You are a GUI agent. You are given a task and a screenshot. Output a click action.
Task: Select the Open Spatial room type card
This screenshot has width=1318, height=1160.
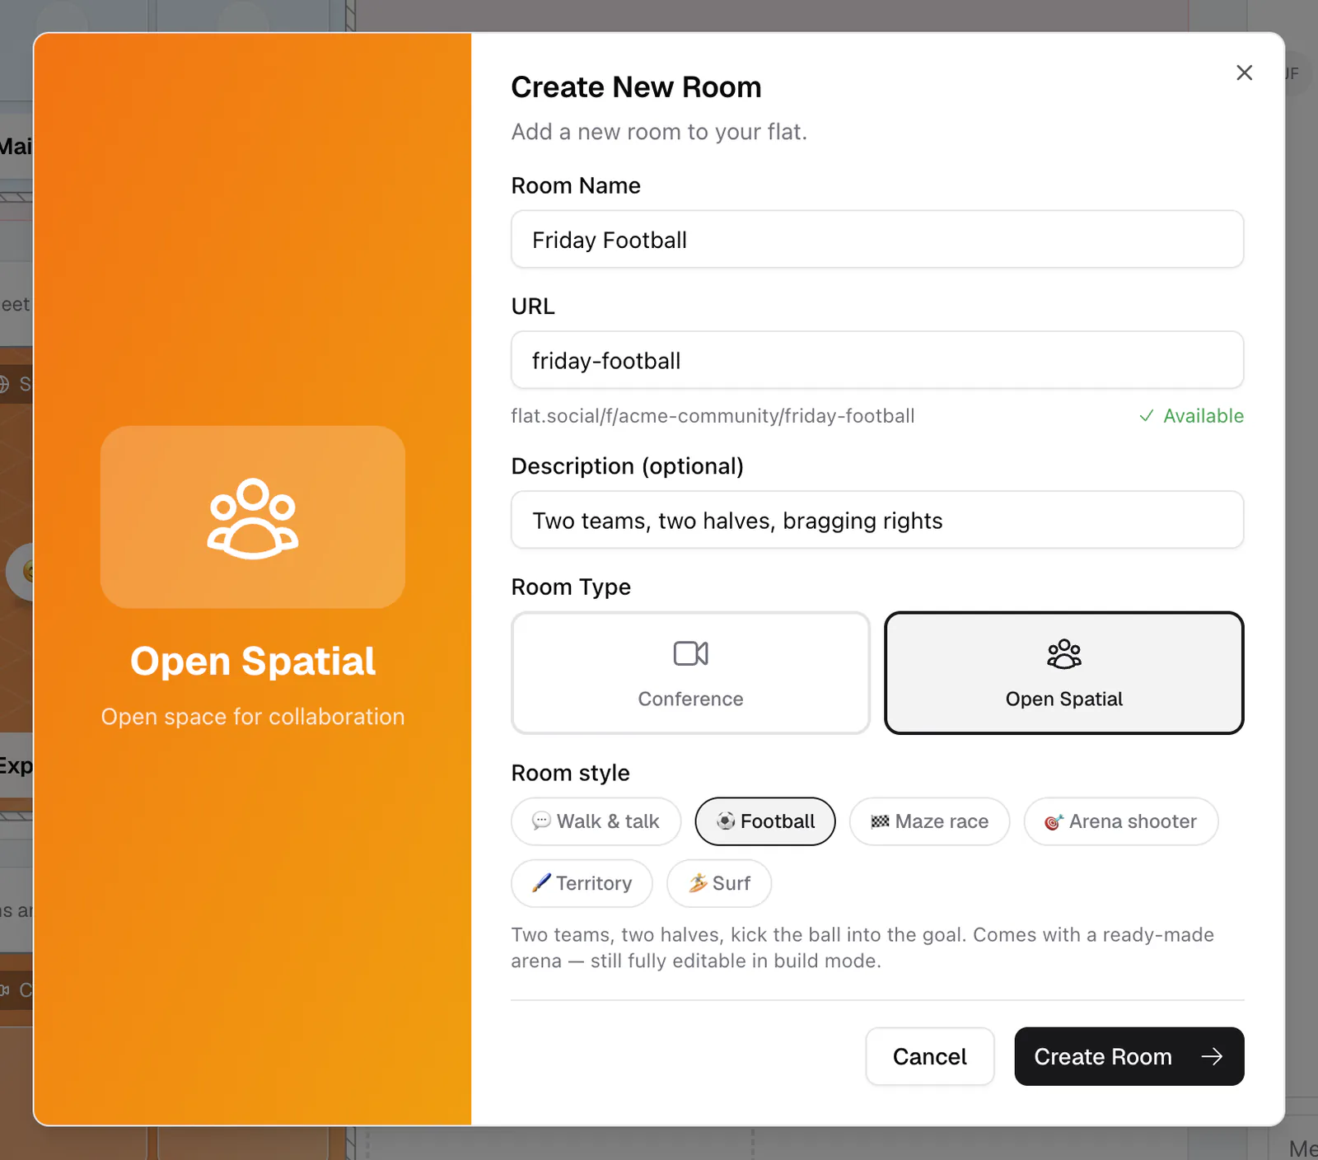pos(1063,672)
